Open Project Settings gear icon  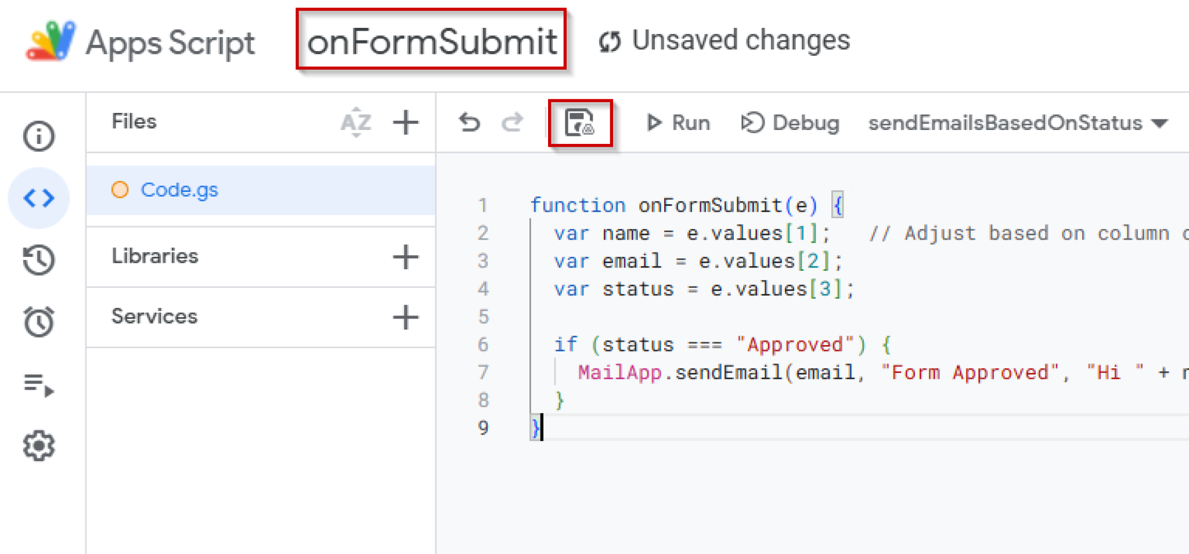click(x=39, y=446)
